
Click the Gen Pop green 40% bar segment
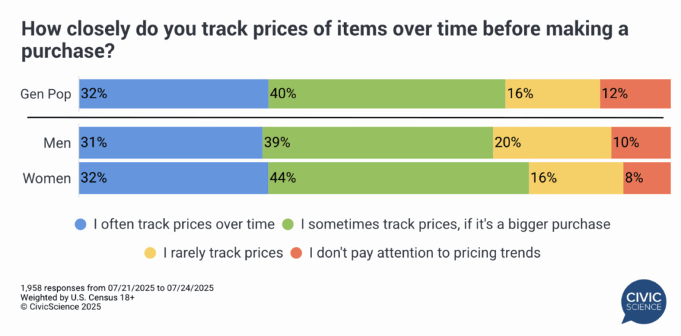tap(386, 94)
